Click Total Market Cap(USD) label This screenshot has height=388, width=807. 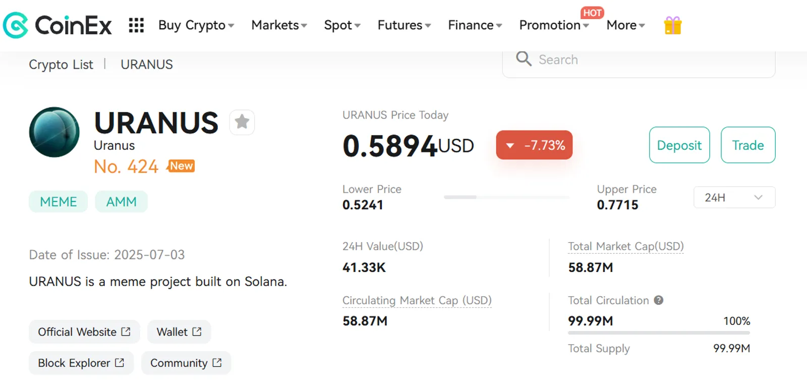(626, 246)
